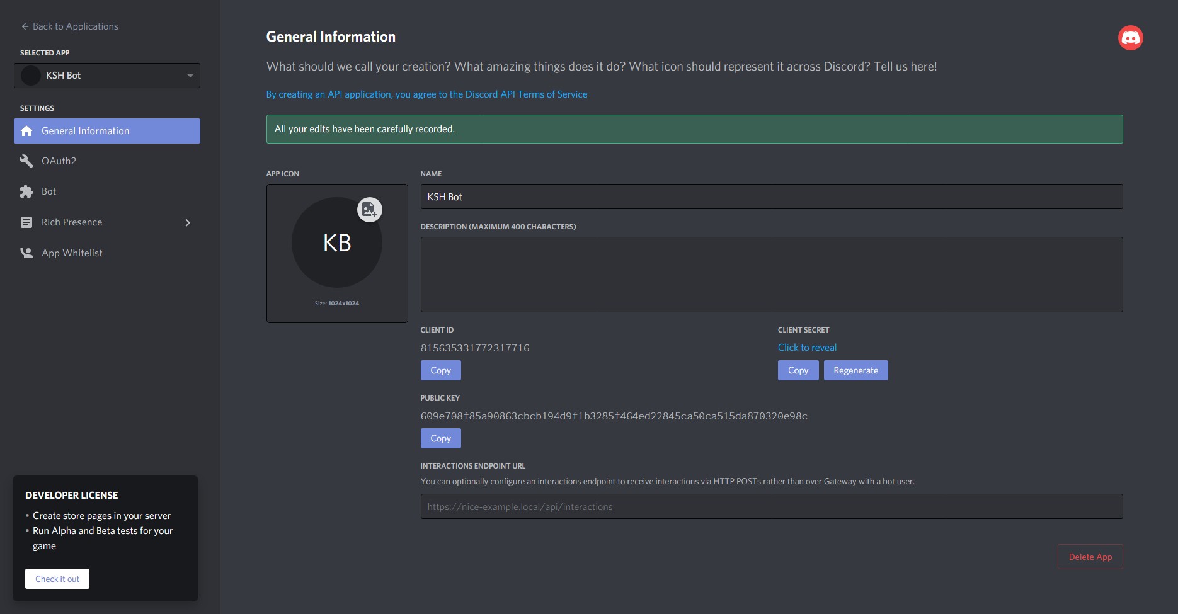Open the Rich Presence section
1178x614 pixels.
(x=107, y=222)
